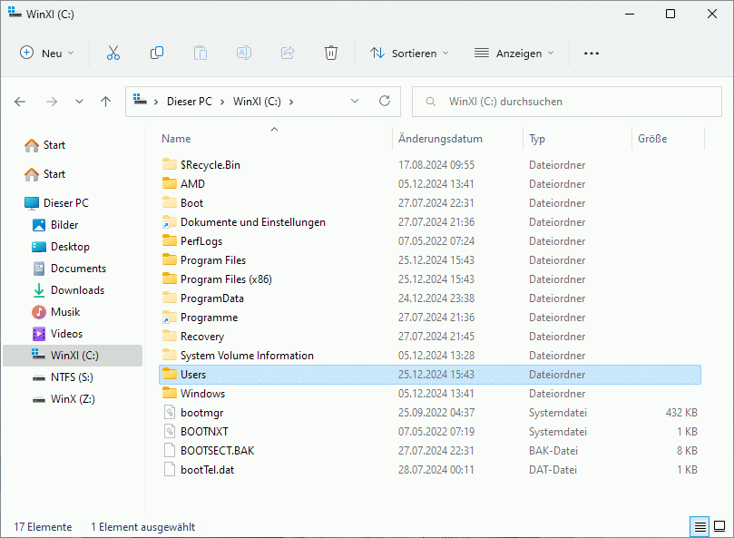Open the Sortieren dropdown

(x=409, y=53)
